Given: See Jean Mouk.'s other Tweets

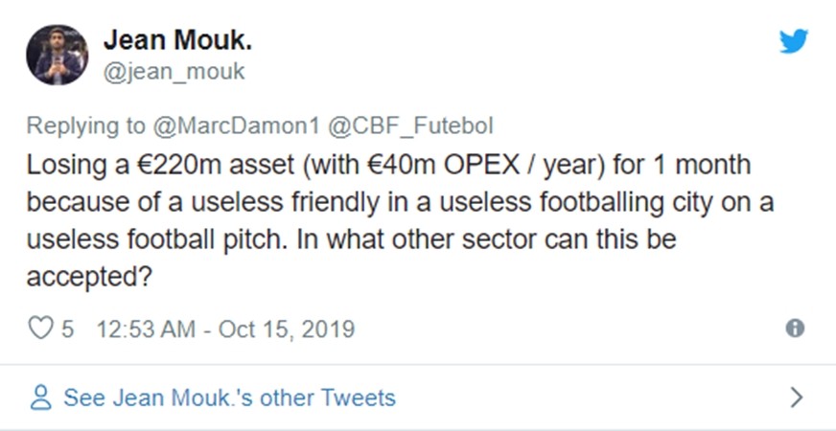Looking at the screenshot, I should click(229, 397).
